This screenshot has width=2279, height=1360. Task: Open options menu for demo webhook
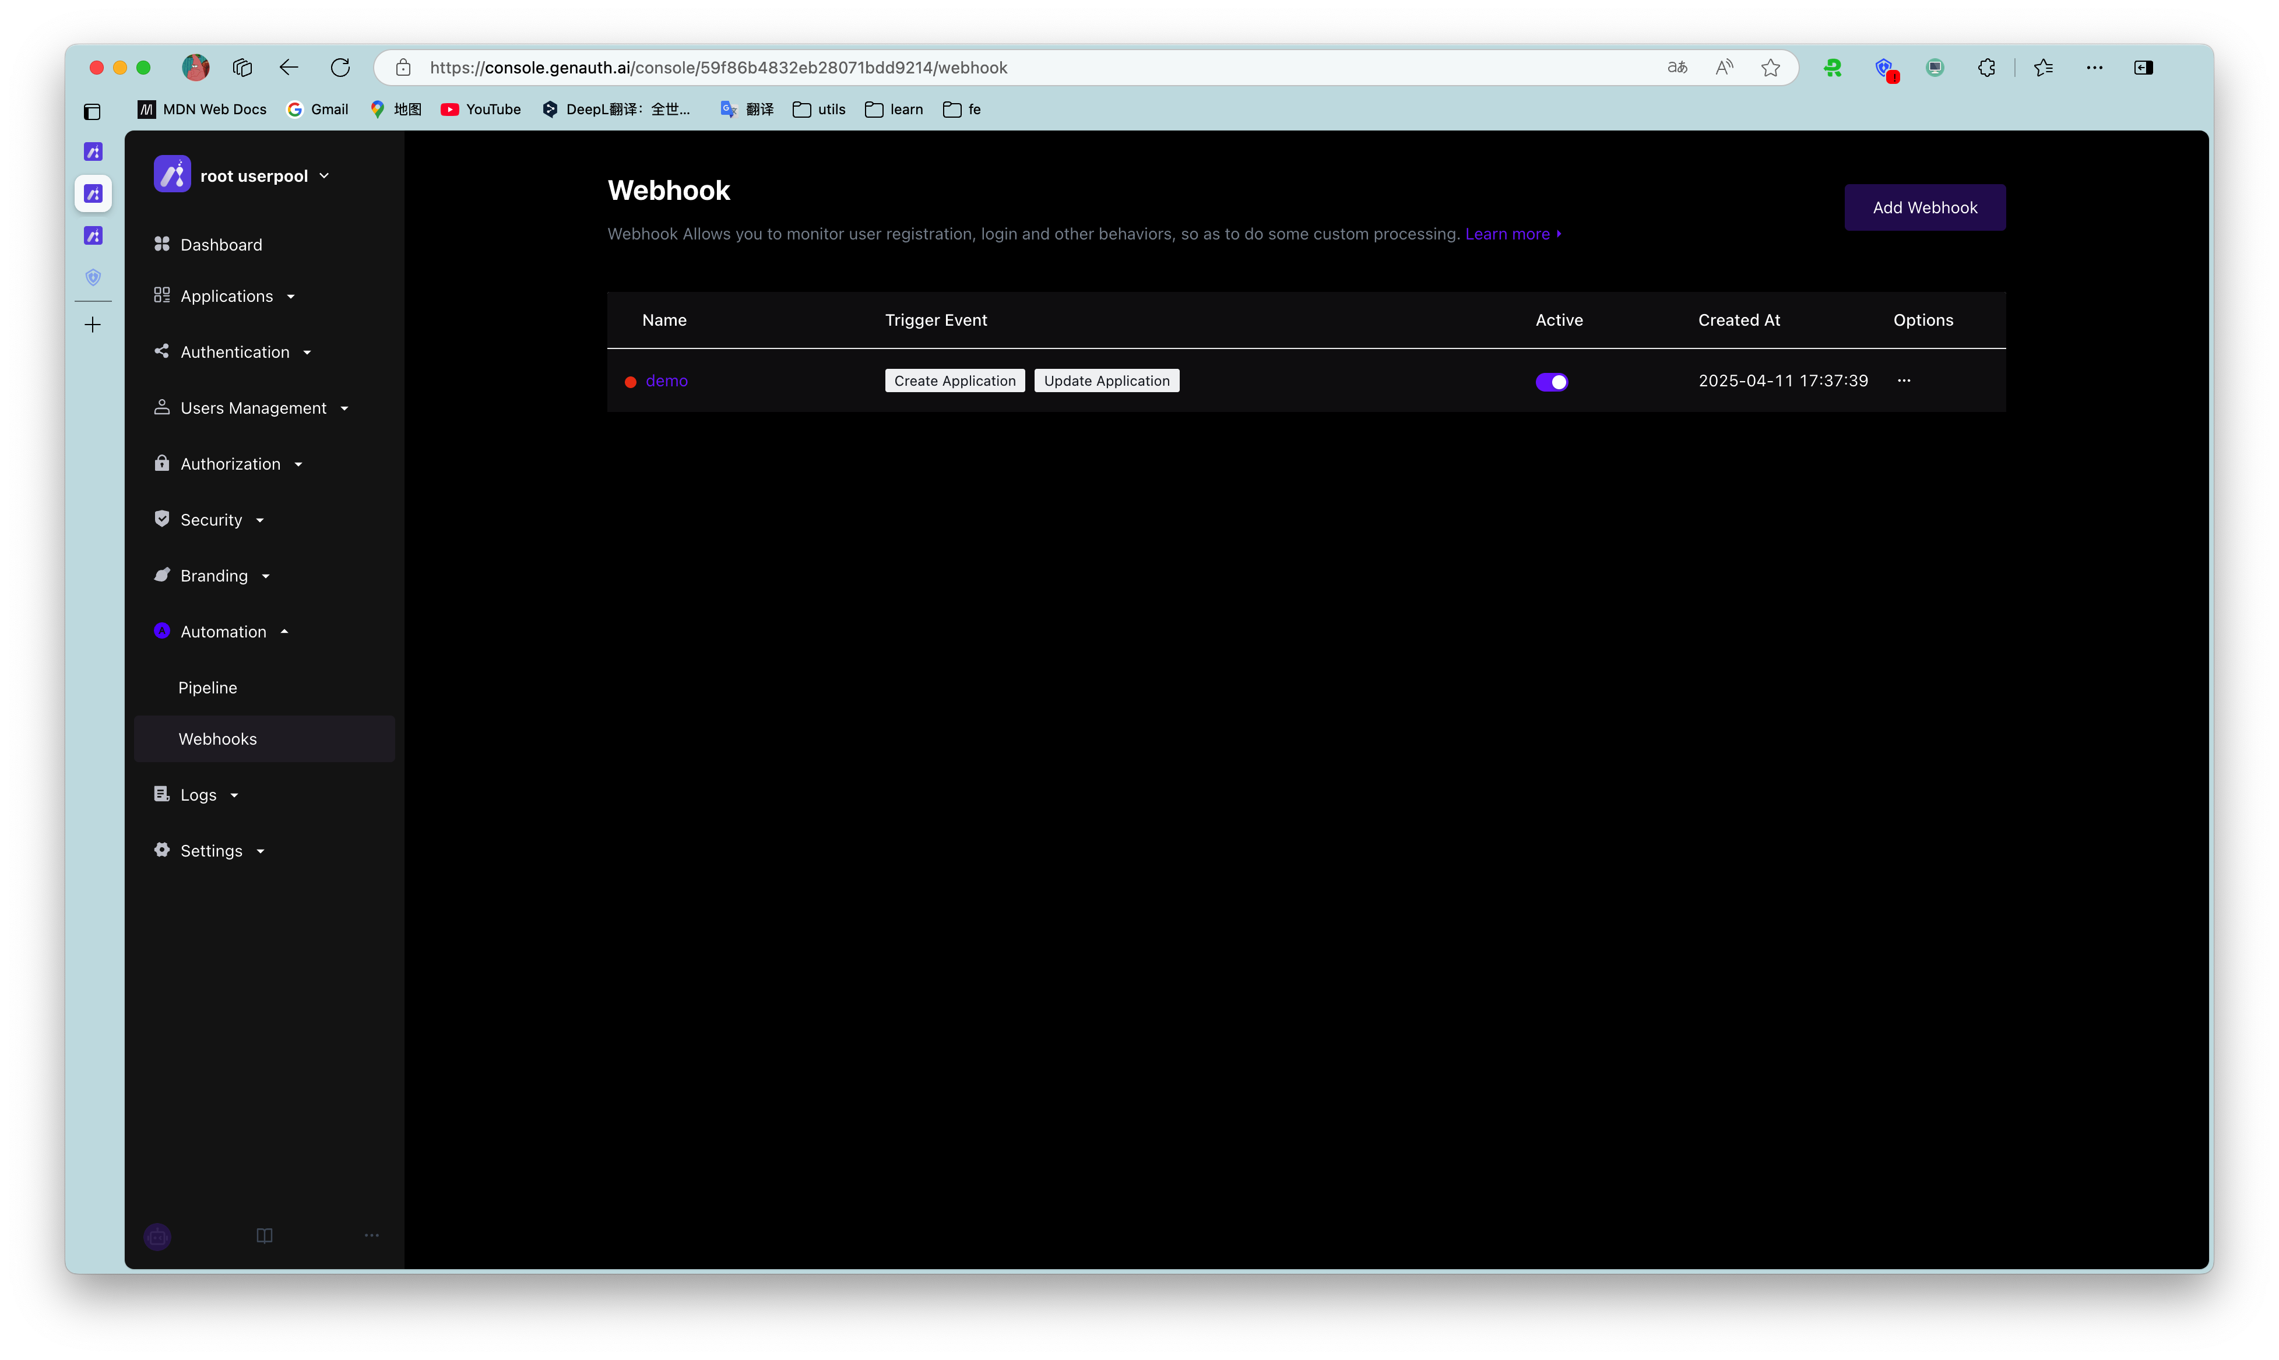point(1903,380)
